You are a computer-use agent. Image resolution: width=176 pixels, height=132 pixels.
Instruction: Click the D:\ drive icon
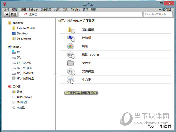[14, 58]
